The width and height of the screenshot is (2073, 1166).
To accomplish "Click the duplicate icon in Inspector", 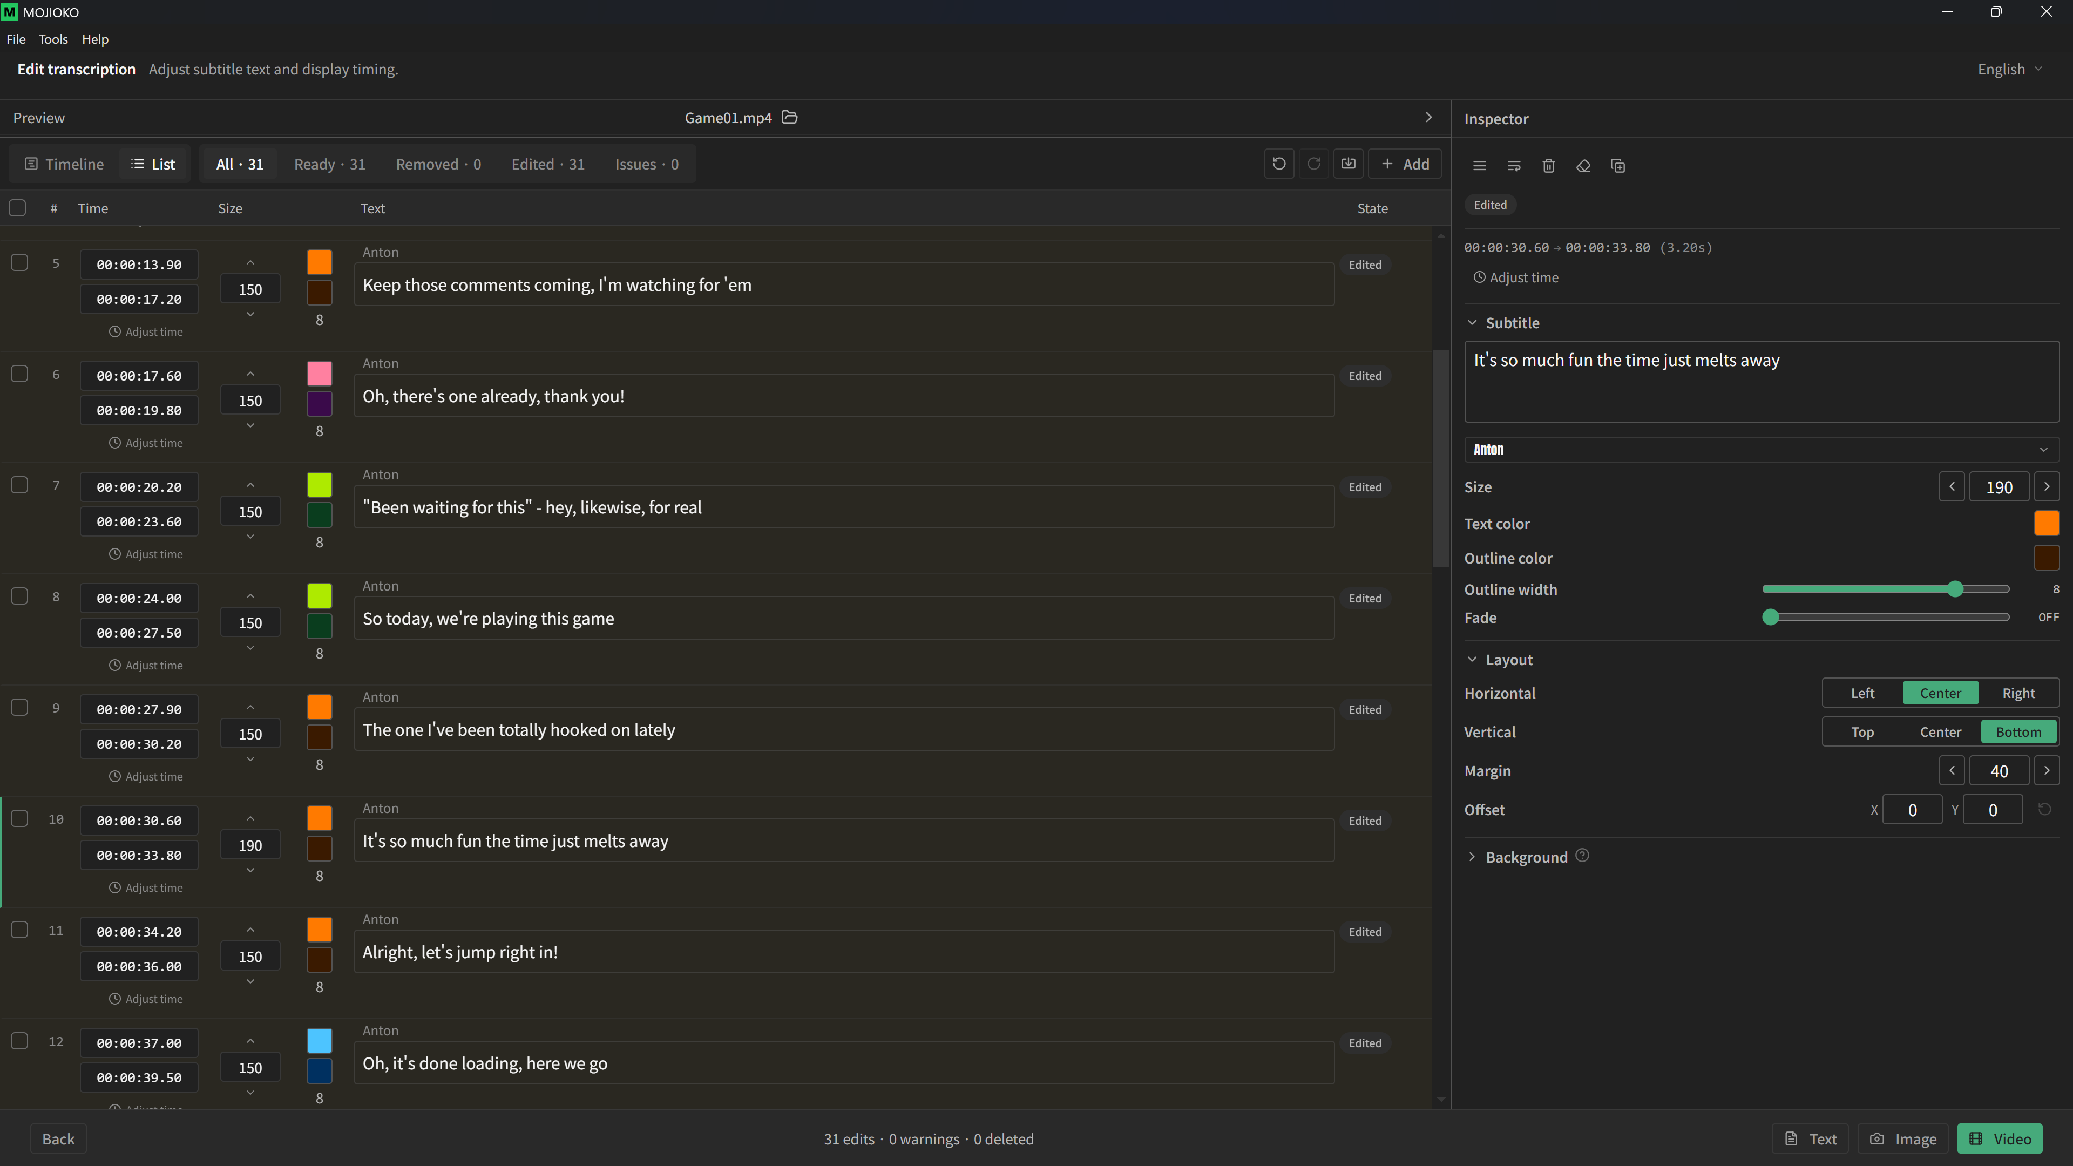I will (1617, 166).
